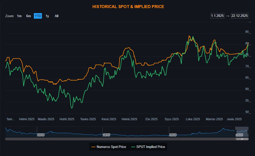Viewport: 255px width, 156px height.
Task: Click the navigator scrollbar thumb grip
Action: [x=242, y=139]
